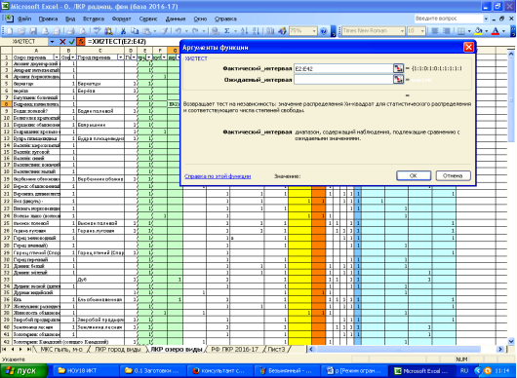Open the filter dropdown in column A header
Image resolution: width=517 pixels, height=378 pixels.
[x=57, y=57]
